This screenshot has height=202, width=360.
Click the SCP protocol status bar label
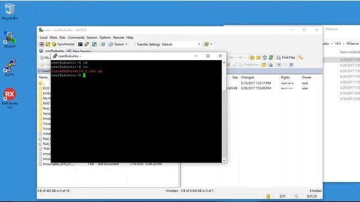[x=282, y=196]
